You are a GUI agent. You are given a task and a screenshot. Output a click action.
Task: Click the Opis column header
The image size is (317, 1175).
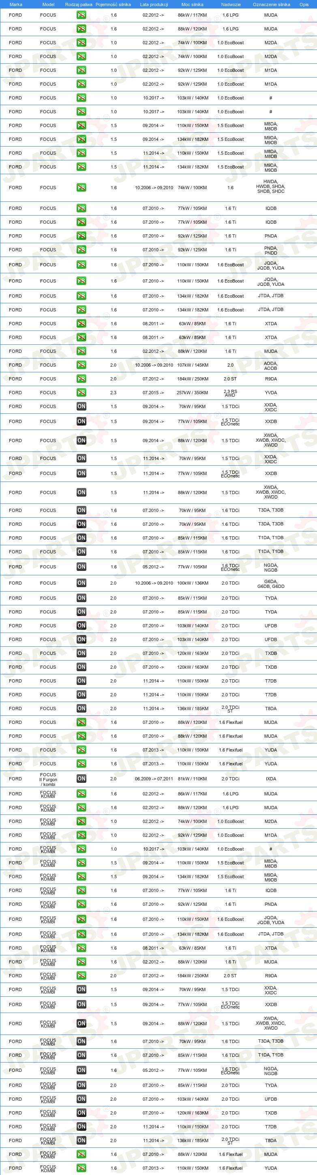(x=304, y=4)
